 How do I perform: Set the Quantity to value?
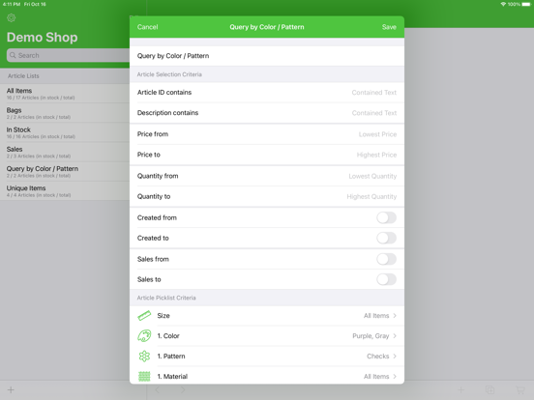[x=267, y=196]
